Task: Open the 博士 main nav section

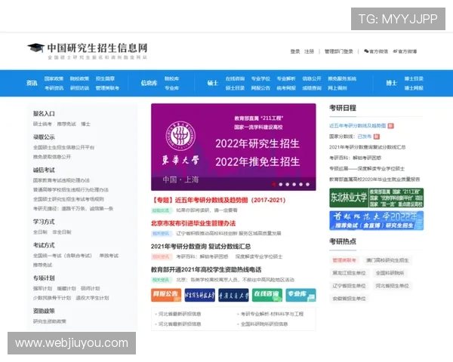Action: (x=391, y=83)
